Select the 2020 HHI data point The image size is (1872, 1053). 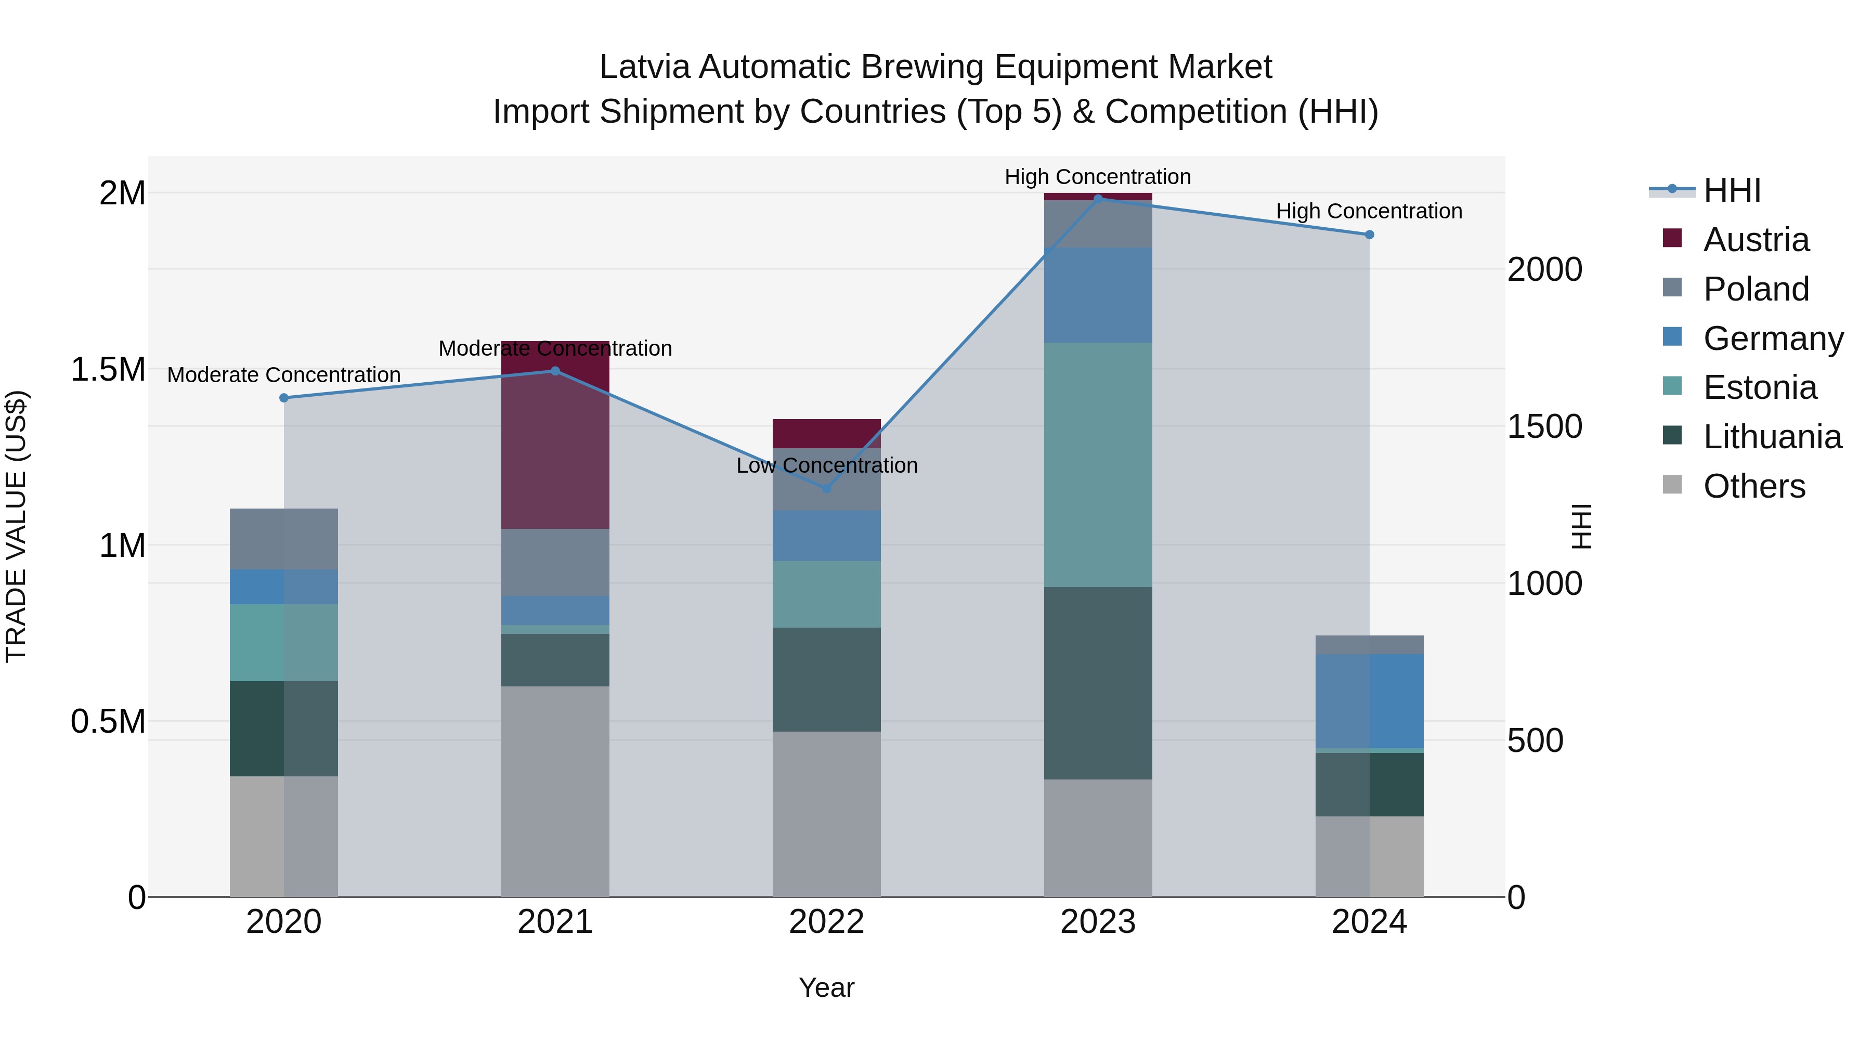tap(284, 398)
